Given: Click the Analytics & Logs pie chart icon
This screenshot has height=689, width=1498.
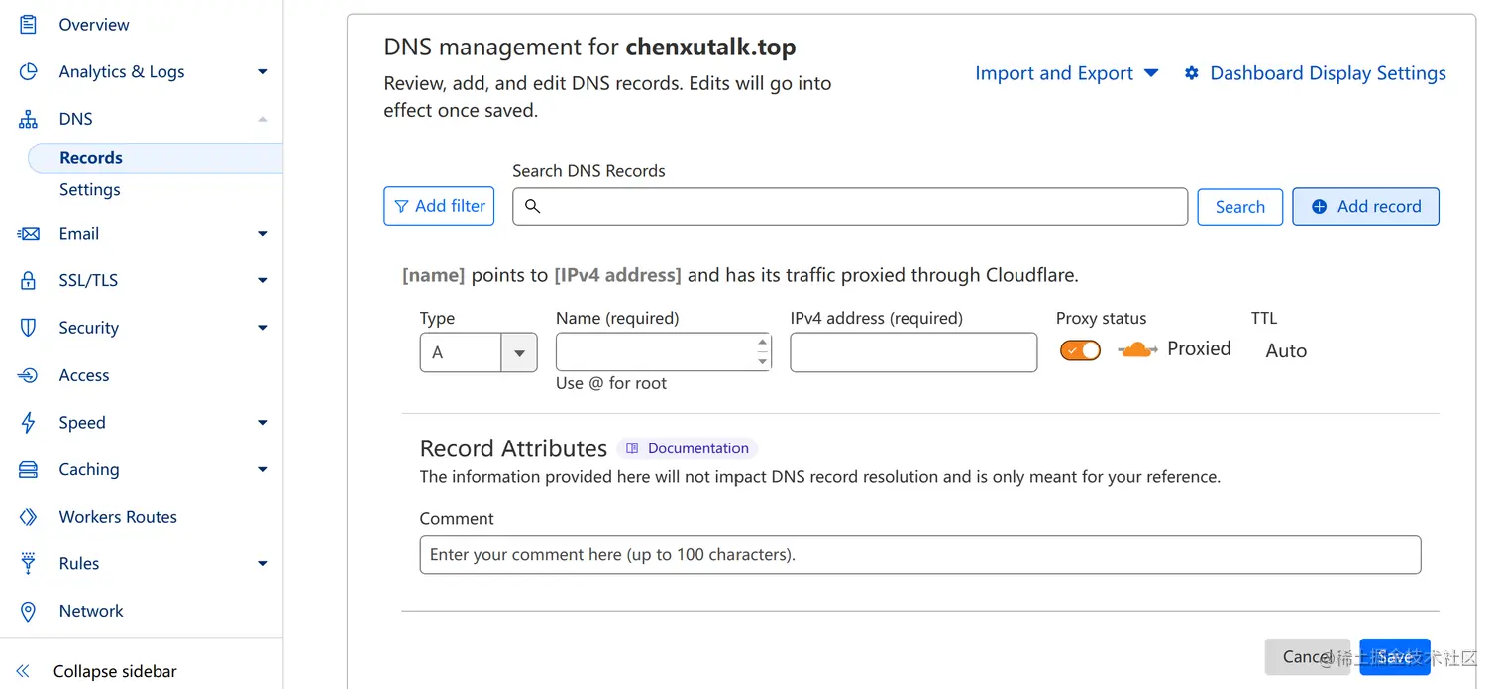Looking at the screenshot, I should click(29, 71).
